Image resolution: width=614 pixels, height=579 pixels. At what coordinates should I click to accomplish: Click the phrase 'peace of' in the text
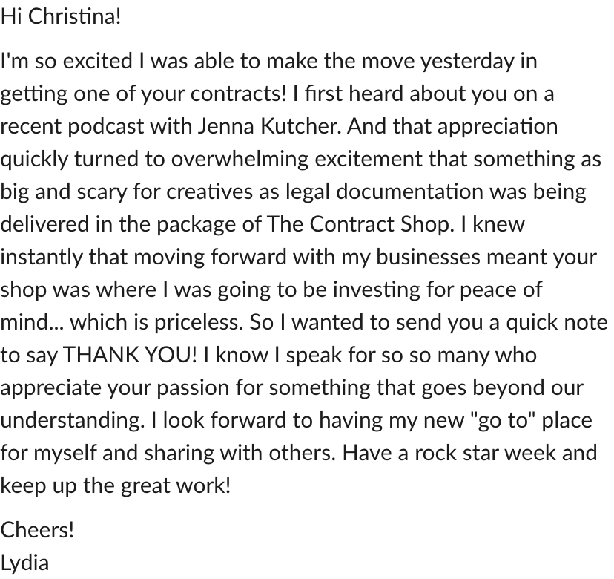click(x=501, y=290)
